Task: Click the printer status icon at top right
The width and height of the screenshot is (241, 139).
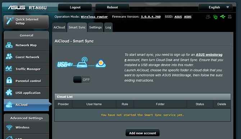Action: click(229, 16)
